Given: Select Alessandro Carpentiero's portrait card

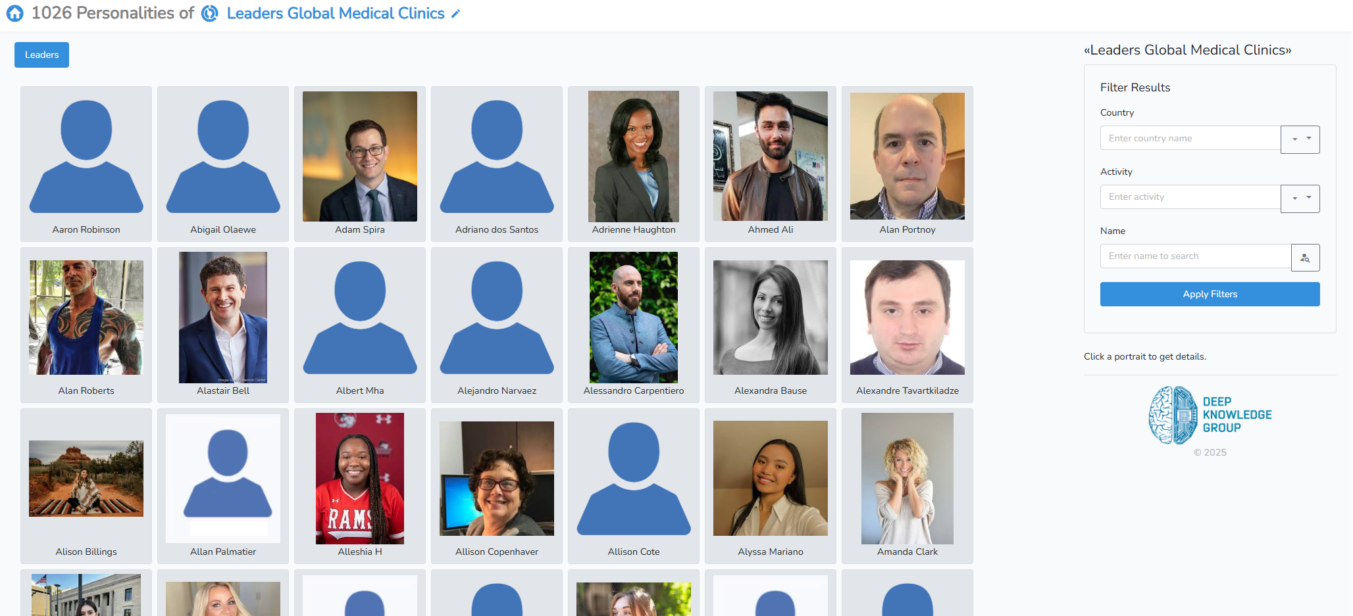Looking at the screenshot, I should pyautogui.click(x=634, y=325).
